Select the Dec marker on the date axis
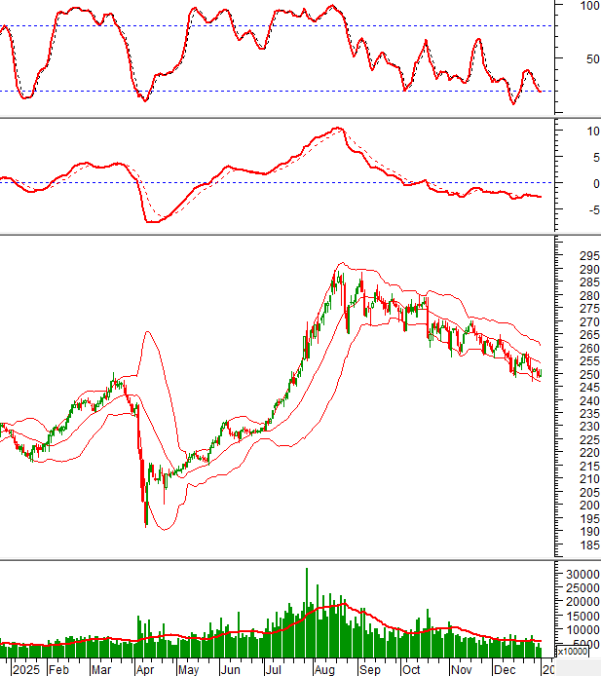 pos(504,669)
